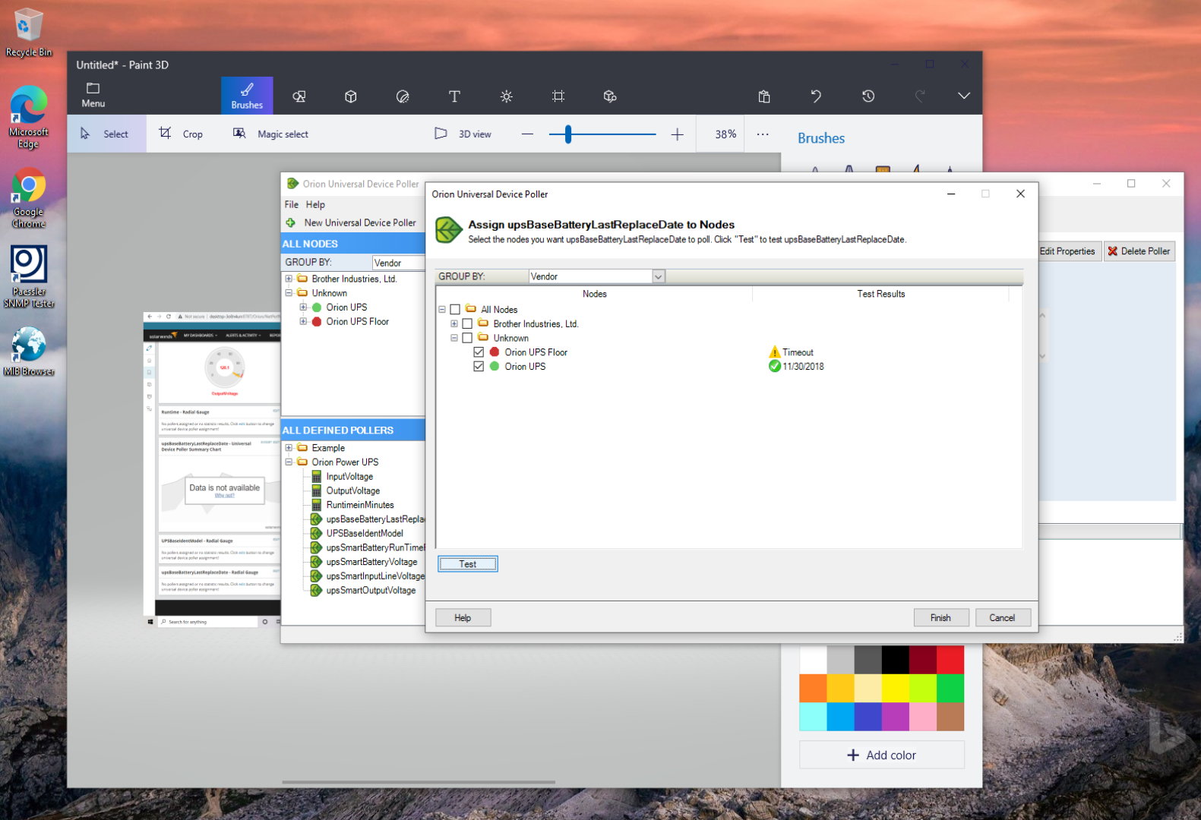Viewport: 1201px width, 820px height.
Task: Uncheck the Orion UPS checkbox in dialog
Action: tap(479, 367)
